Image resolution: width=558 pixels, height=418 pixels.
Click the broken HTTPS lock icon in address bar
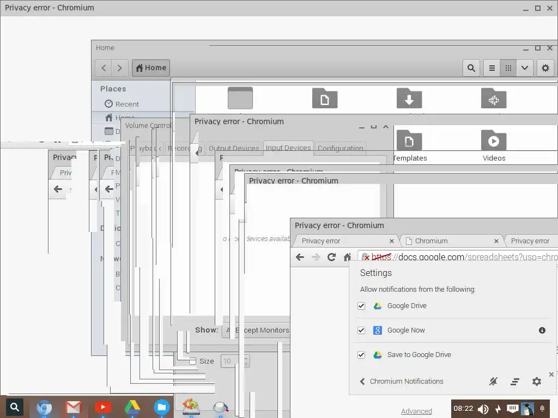(x=366, y=257)
